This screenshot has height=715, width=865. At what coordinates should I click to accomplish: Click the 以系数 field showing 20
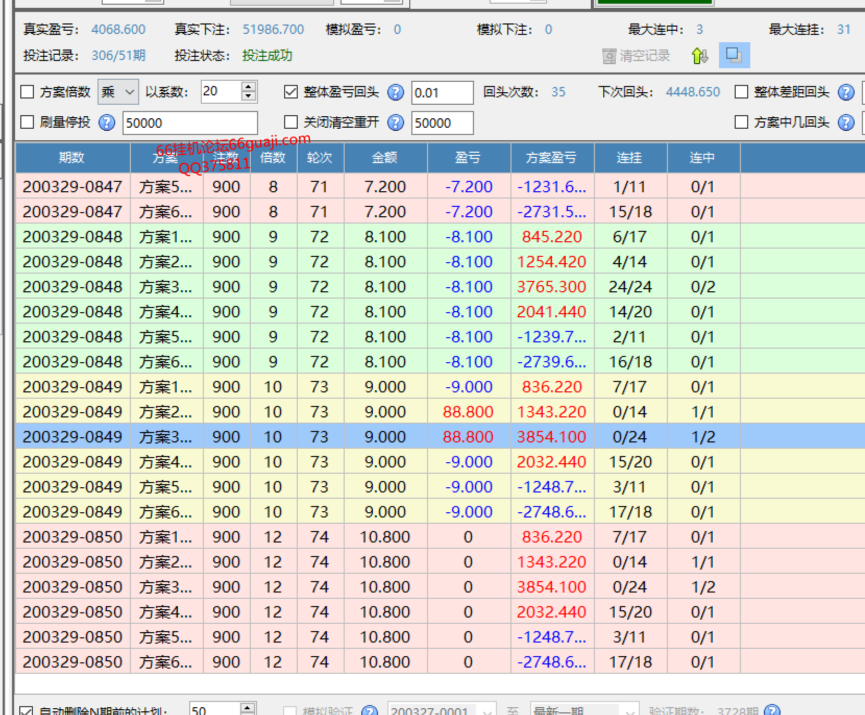pos(222,92)
